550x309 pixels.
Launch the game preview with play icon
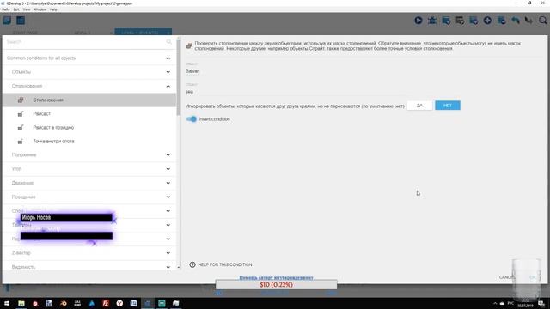coord(419,21)
